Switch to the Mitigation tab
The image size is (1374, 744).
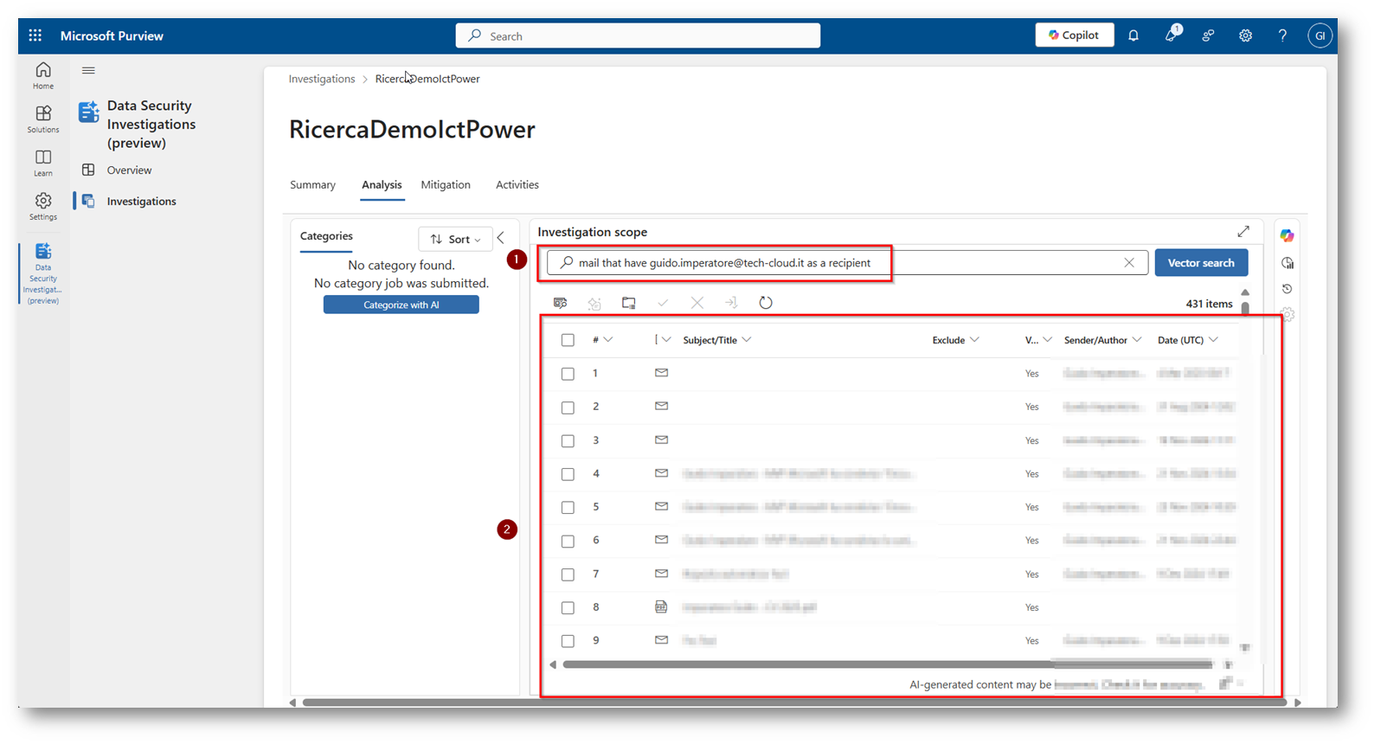[x=446, y=184]
